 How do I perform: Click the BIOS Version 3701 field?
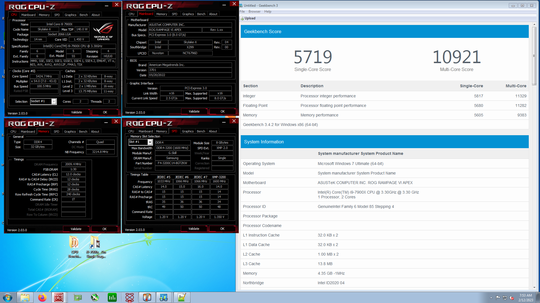pyautogui.click(x=190, y=70)
